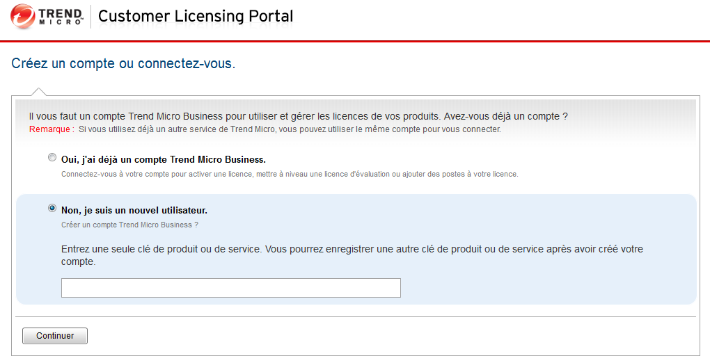Viewport: 710px width, 363px height.
Task: Click the 'Connectez-vous à votre compte' description text
Action: (289, 174)
